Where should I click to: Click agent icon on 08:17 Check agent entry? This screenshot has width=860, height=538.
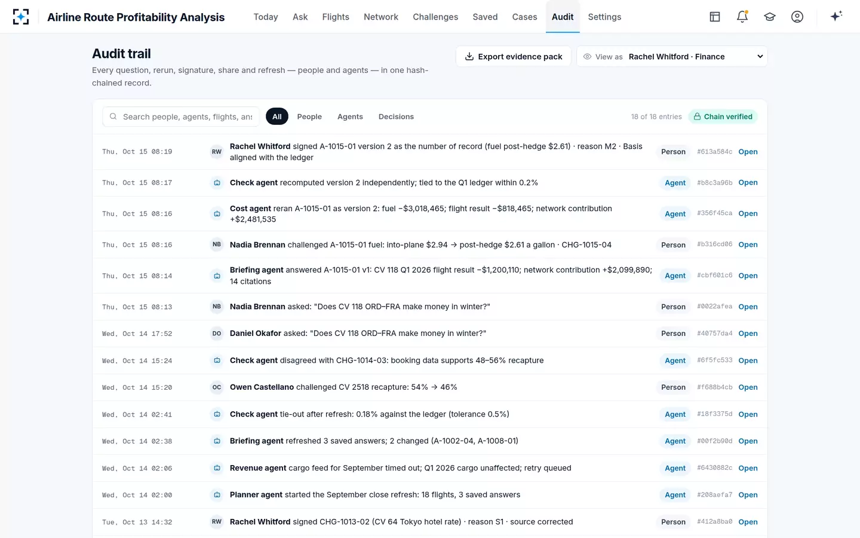pos(217,183)
